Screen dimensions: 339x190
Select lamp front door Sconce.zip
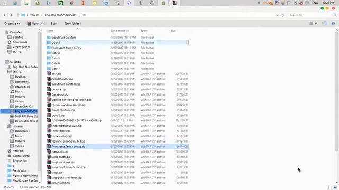(69, 167)
